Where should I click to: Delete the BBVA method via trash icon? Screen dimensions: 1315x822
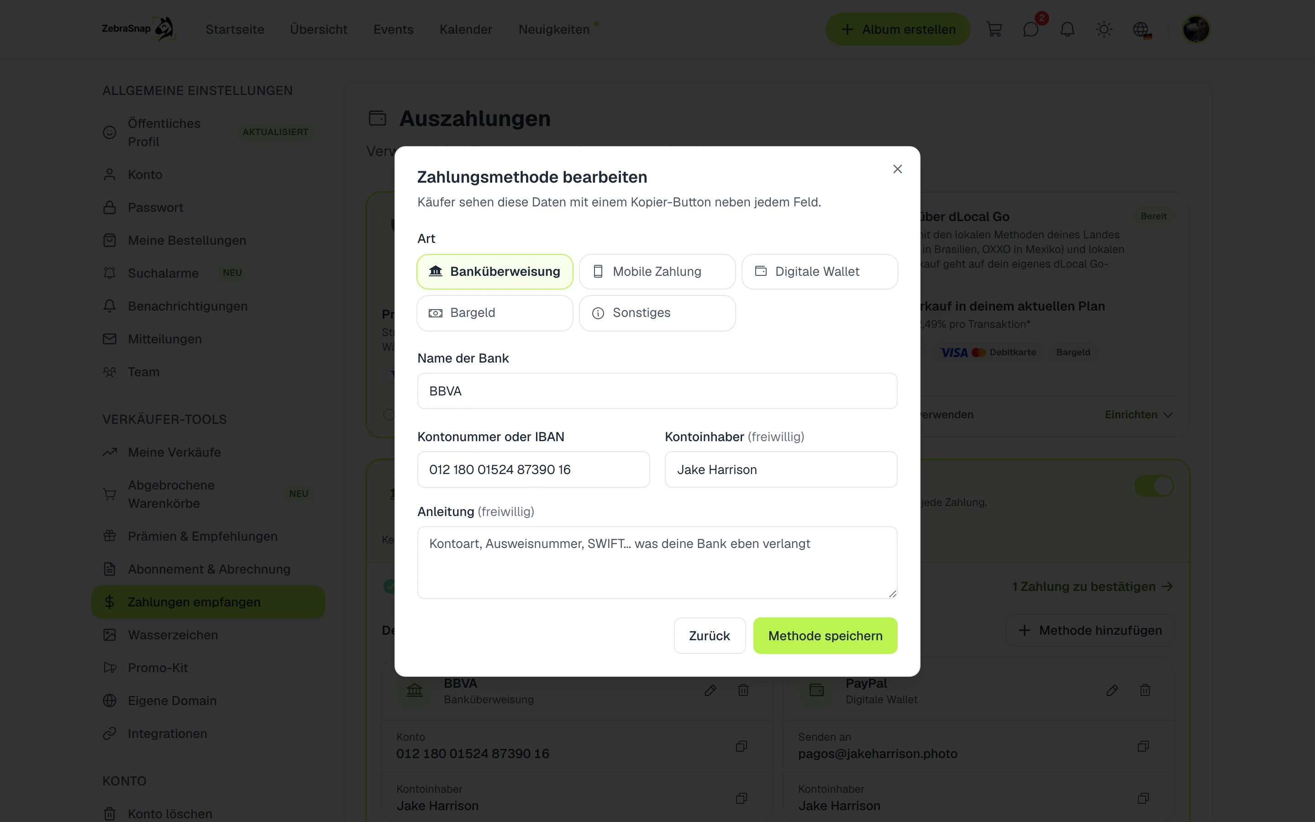[x=743, y=690]
